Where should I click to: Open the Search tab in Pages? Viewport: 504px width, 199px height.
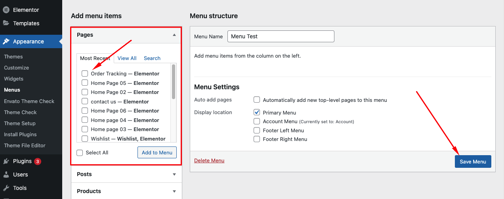click(152, 58)
